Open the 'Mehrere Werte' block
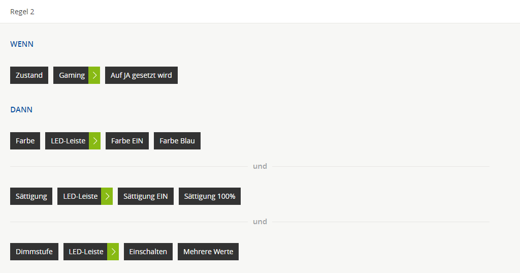This screenshot has width=520, height=273. (208, 252)
